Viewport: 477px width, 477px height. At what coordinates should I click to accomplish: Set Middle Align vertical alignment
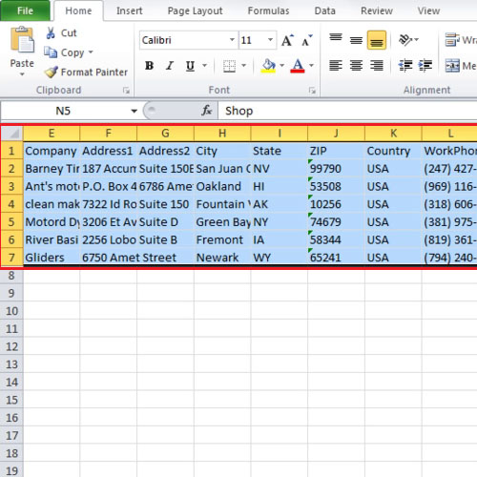pos(356,40)
